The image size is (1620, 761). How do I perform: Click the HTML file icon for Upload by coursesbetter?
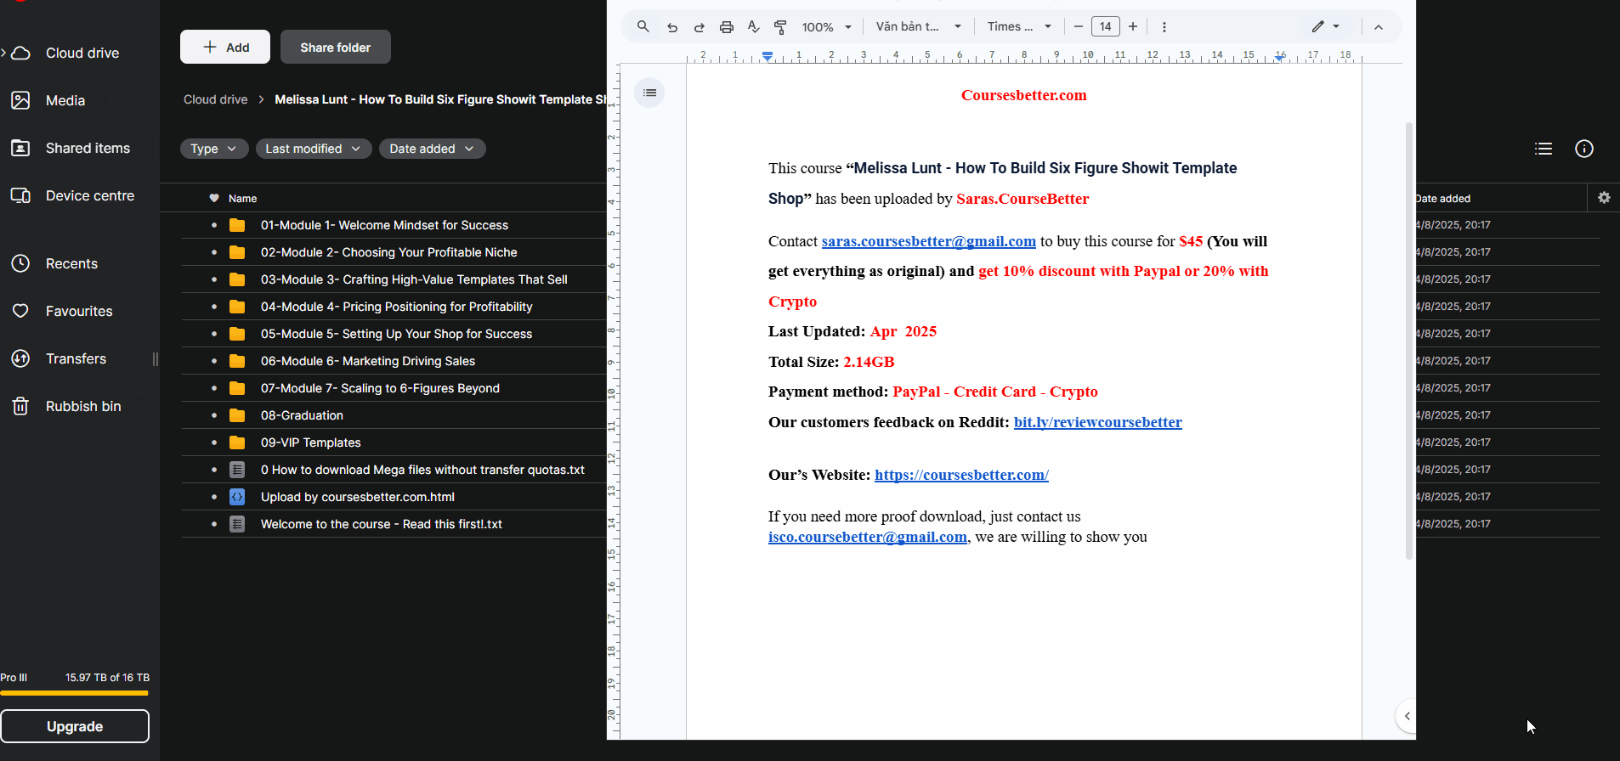pyautogui.click(x=237, y=497)
